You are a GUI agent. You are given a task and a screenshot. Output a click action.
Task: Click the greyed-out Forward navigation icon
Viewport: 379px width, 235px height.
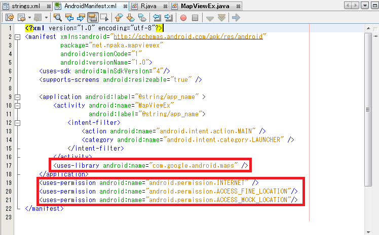(x=37, y=17)
